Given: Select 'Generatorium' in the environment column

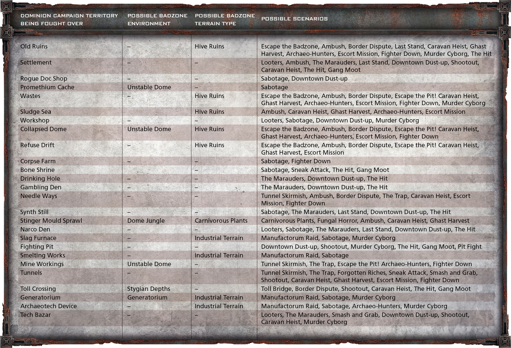Looking at the screenshot, I should (x=147, y=297).
